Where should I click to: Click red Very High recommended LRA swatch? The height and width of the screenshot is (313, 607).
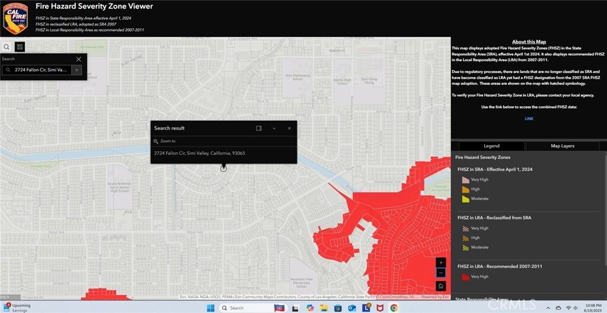pos(466,277)
